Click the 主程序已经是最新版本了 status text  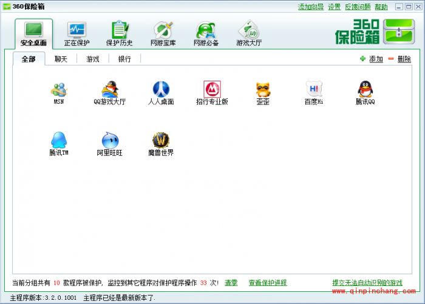(x=119, y=298)
